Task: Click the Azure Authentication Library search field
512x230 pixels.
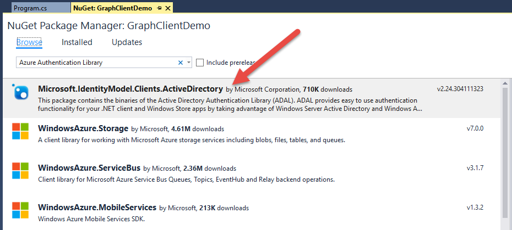Action: [96, 63]
